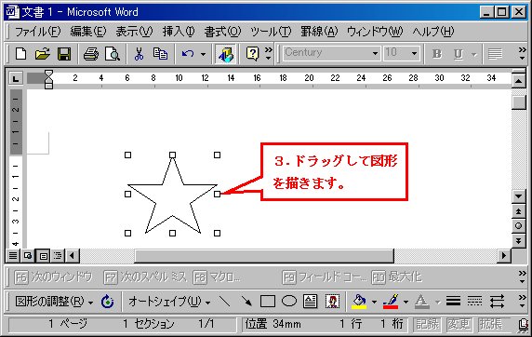Open the Print Preview magnifier icon
Screen dimensions: 532x337
[x=112, y=54]
